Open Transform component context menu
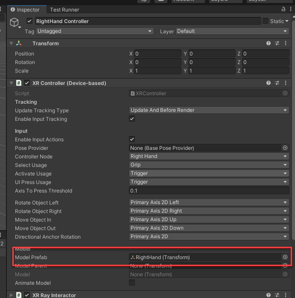The height and width of the screenshot is (298, 295). [x=286, y=43]
